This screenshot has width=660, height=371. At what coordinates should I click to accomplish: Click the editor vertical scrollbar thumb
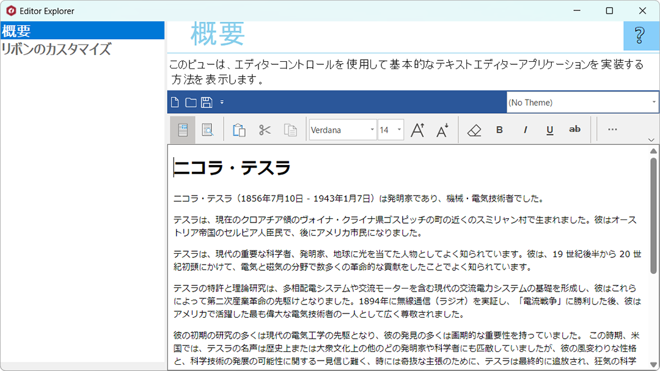pyautogui.click(x=653, y=216)
